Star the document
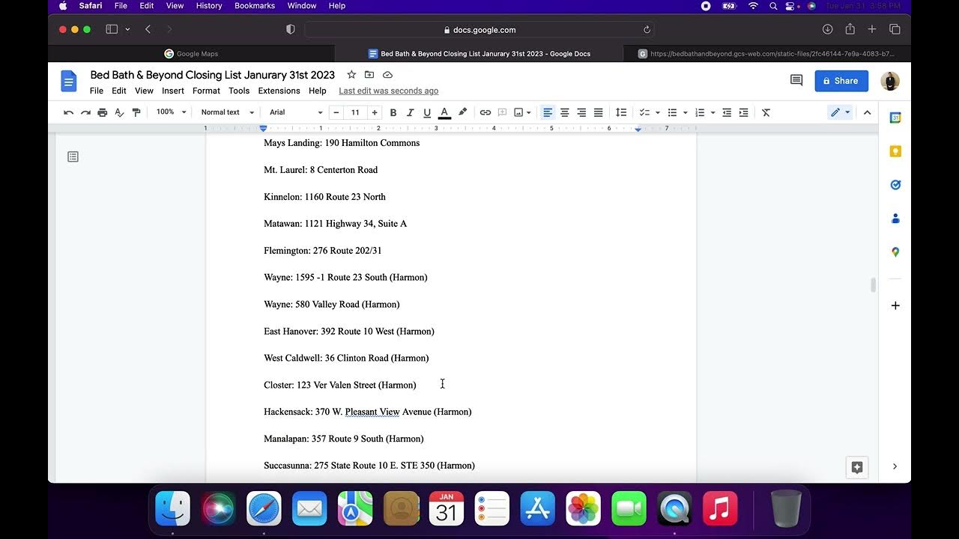 (x=351, y=75)
